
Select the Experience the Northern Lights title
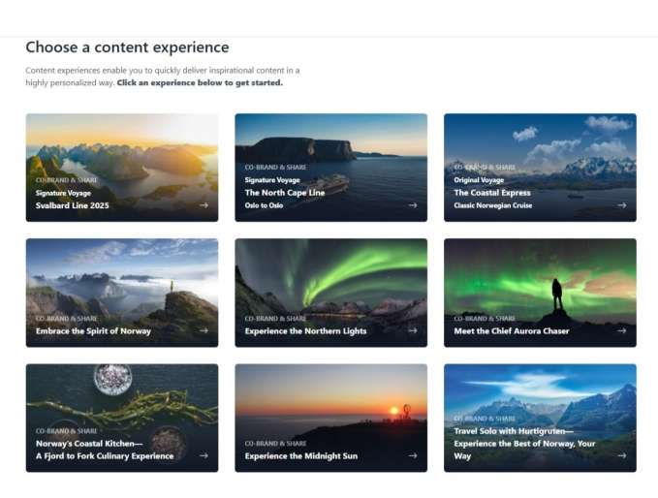305,331
